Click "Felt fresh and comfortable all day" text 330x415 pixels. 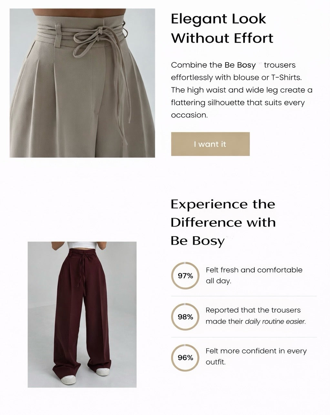click(254, 275)
